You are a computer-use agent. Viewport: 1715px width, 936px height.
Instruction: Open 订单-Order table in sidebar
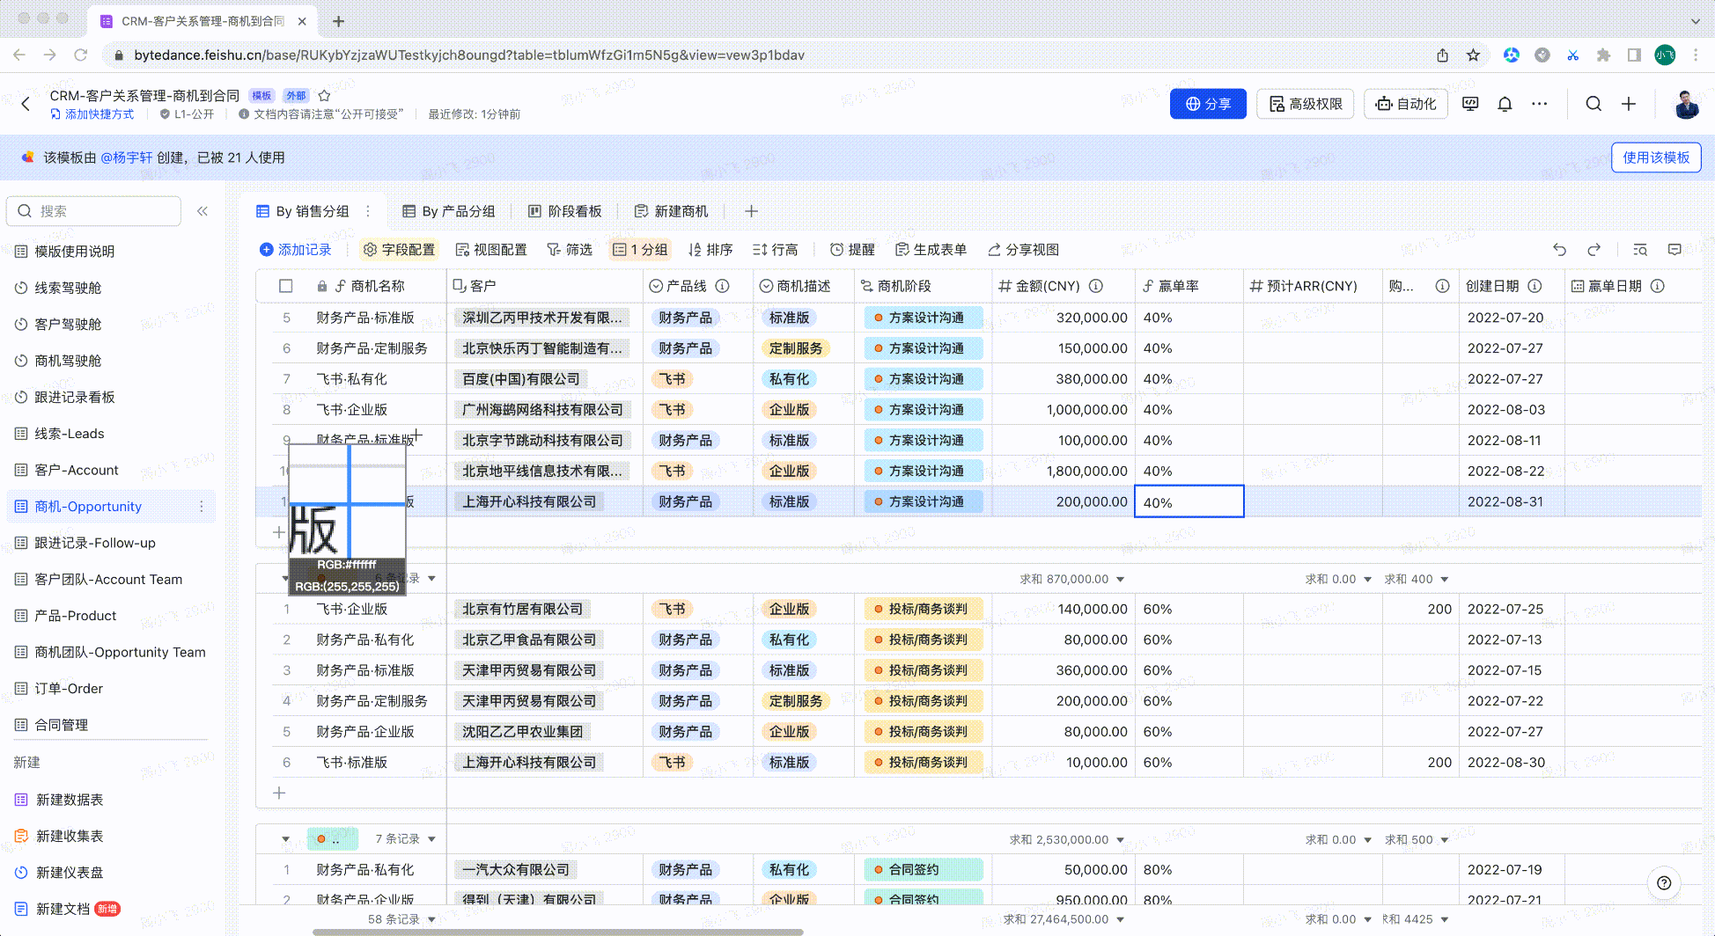pyautogui.click(x=69, y=689)
